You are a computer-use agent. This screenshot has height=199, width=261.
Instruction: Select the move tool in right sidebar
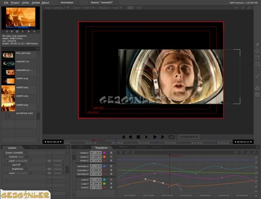[x=257, y=51]
